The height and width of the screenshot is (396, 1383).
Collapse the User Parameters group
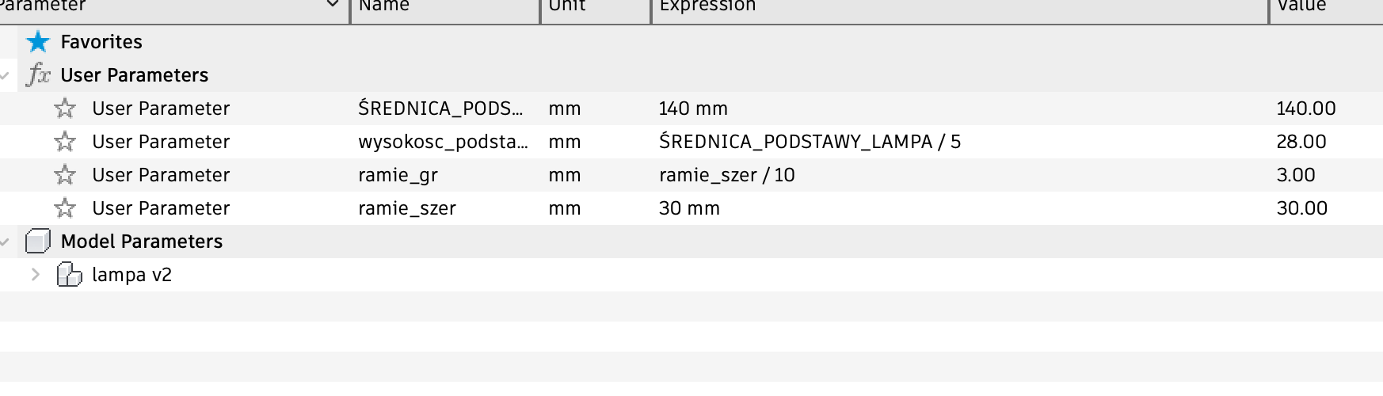click(x=5, y=76)
